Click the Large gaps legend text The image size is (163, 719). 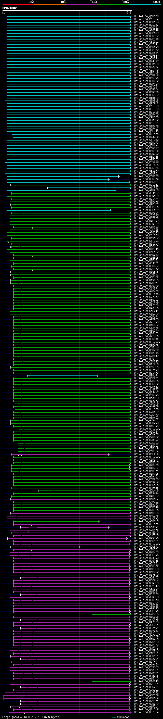click(x=11, y=717)
